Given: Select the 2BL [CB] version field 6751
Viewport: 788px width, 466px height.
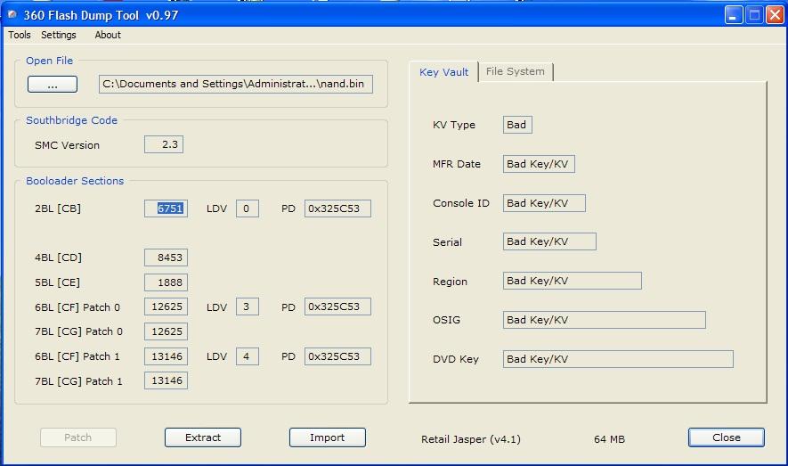Looking at the screenshot, I should pyautogui.click(x=166, y=208).
